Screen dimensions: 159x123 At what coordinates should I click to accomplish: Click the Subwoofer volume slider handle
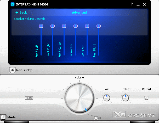click(x=76, y=26)
